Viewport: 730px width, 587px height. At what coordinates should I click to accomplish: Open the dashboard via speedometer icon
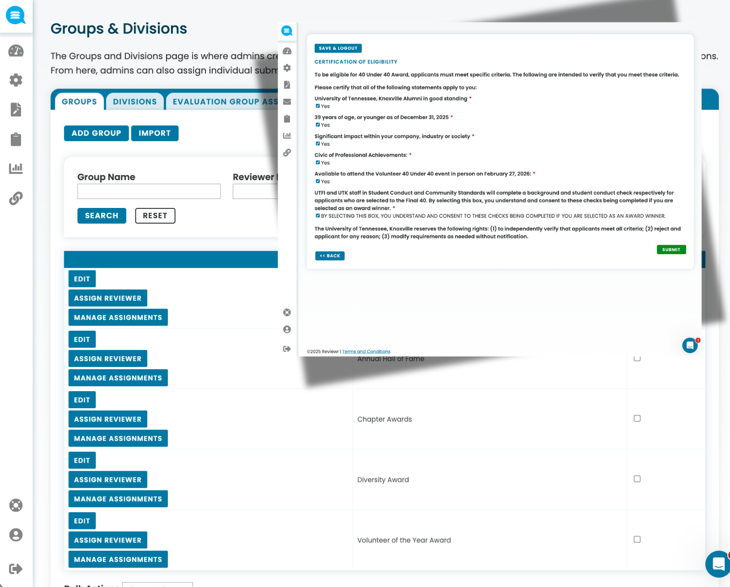click(16, 51)
